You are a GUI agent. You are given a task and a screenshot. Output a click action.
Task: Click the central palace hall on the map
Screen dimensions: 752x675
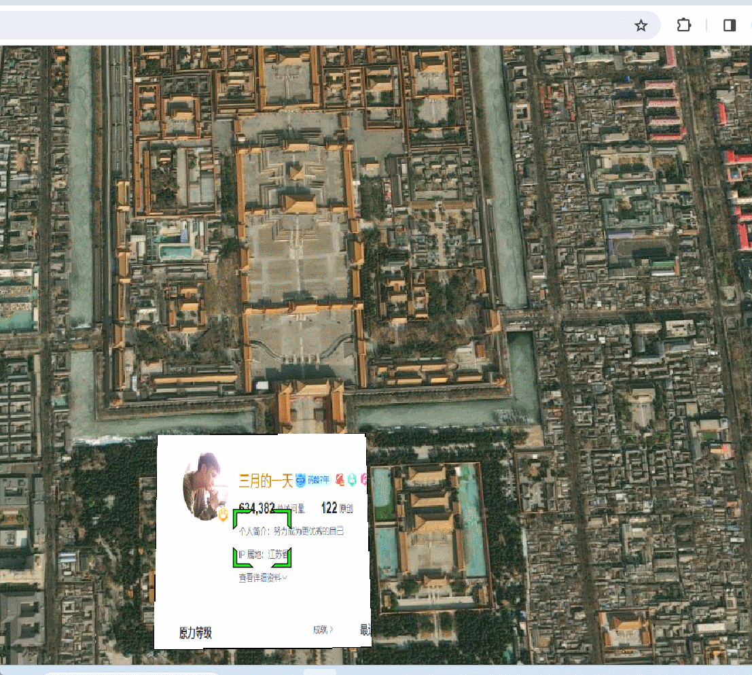coord(299,203)
